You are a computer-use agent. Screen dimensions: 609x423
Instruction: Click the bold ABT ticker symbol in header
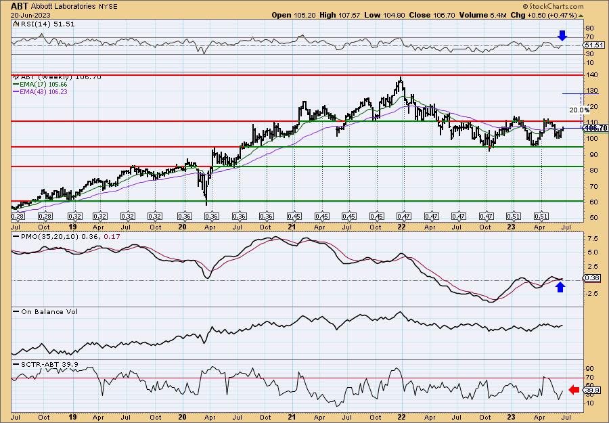coord(19,6)
